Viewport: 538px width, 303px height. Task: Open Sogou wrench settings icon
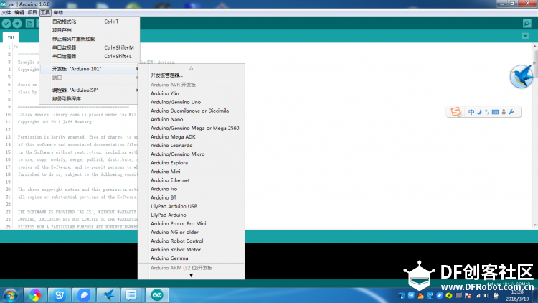pos(511,112)
